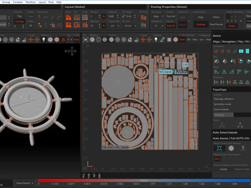Click the UV viewport refresh/sync icon
The image size is (251, 188).
click(163, 40)
